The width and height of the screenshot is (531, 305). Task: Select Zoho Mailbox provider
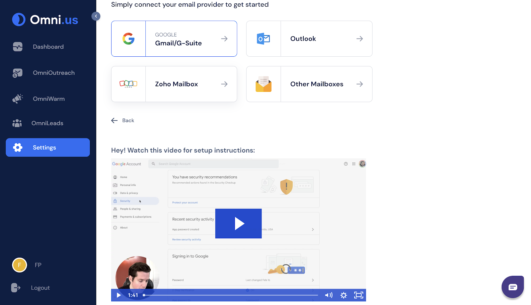point(174,84)
